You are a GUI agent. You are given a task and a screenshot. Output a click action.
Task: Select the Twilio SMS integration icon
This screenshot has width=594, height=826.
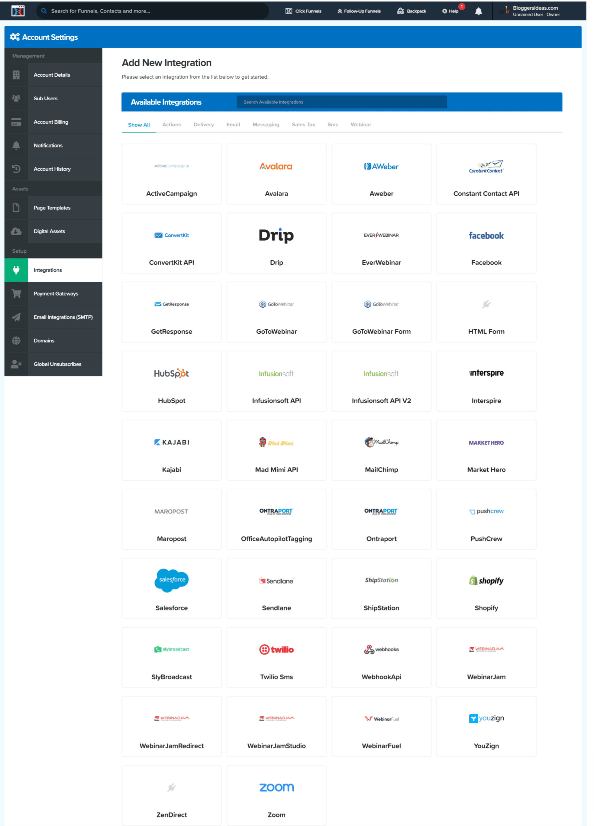tap(276, 649)
